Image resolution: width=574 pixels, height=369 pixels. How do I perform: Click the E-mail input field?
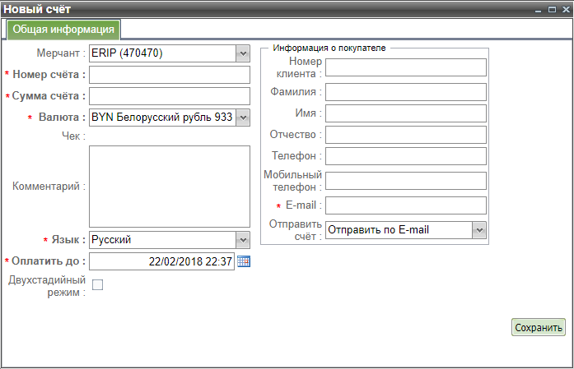pyautogui.click(x=406, y=205)
